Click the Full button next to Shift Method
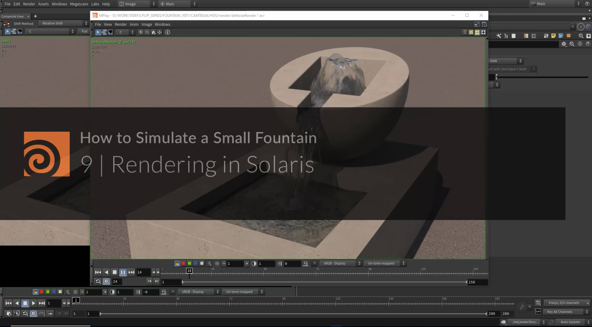Image resolution: width=592 pixels, height=327 pixels. (x=84, y=31)
